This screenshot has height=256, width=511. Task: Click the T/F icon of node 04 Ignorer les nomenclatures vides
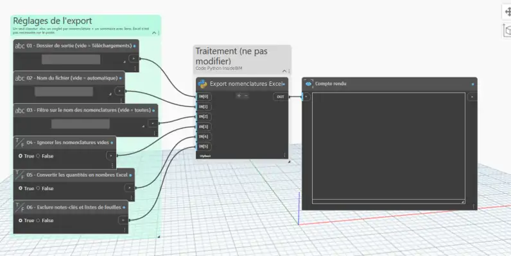pos(20,143)
